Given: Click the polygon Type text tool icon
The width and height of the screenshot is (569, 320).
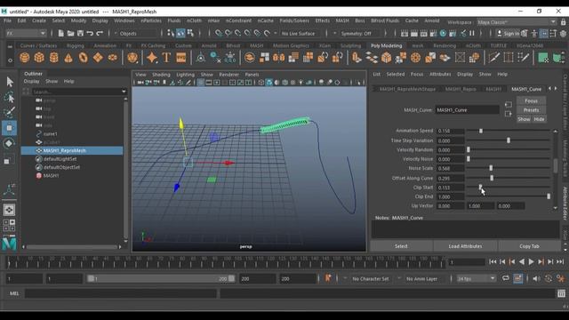Looking at the screenshot, I should (x=166, y=58).
